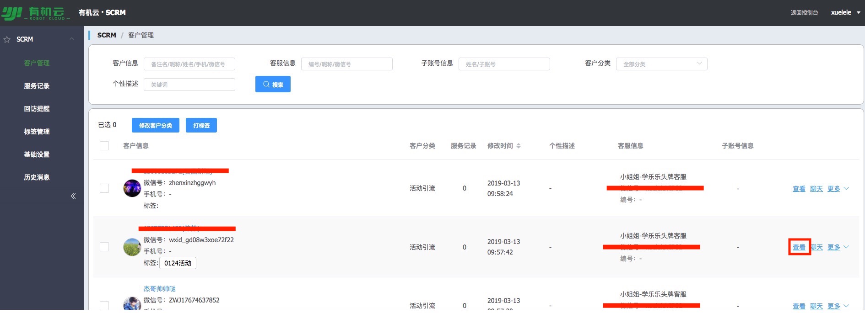The width and height of the screenshot is (865, 313).
Task: Click 查看 for ZWJ17674637852 row
Action: [x=799, y=306]
